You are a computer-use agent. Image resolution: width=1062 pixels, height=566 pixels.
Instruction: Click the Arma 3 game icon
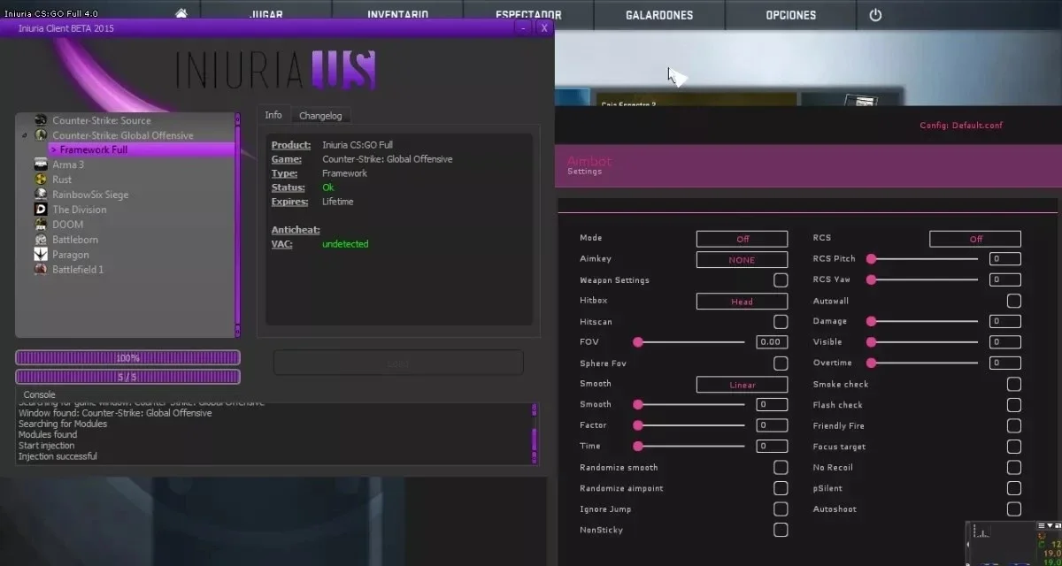coord(41,164)
